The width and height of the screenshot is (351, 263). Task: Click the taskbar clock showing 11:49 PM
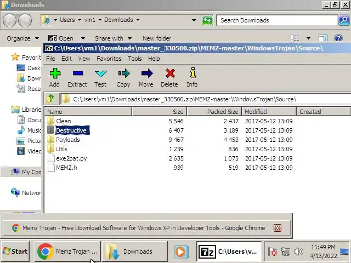323,251
